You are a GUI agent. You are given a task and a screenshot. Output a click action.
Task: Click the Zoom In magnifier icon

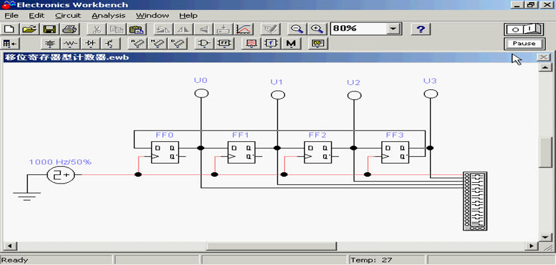click(317, 29)
